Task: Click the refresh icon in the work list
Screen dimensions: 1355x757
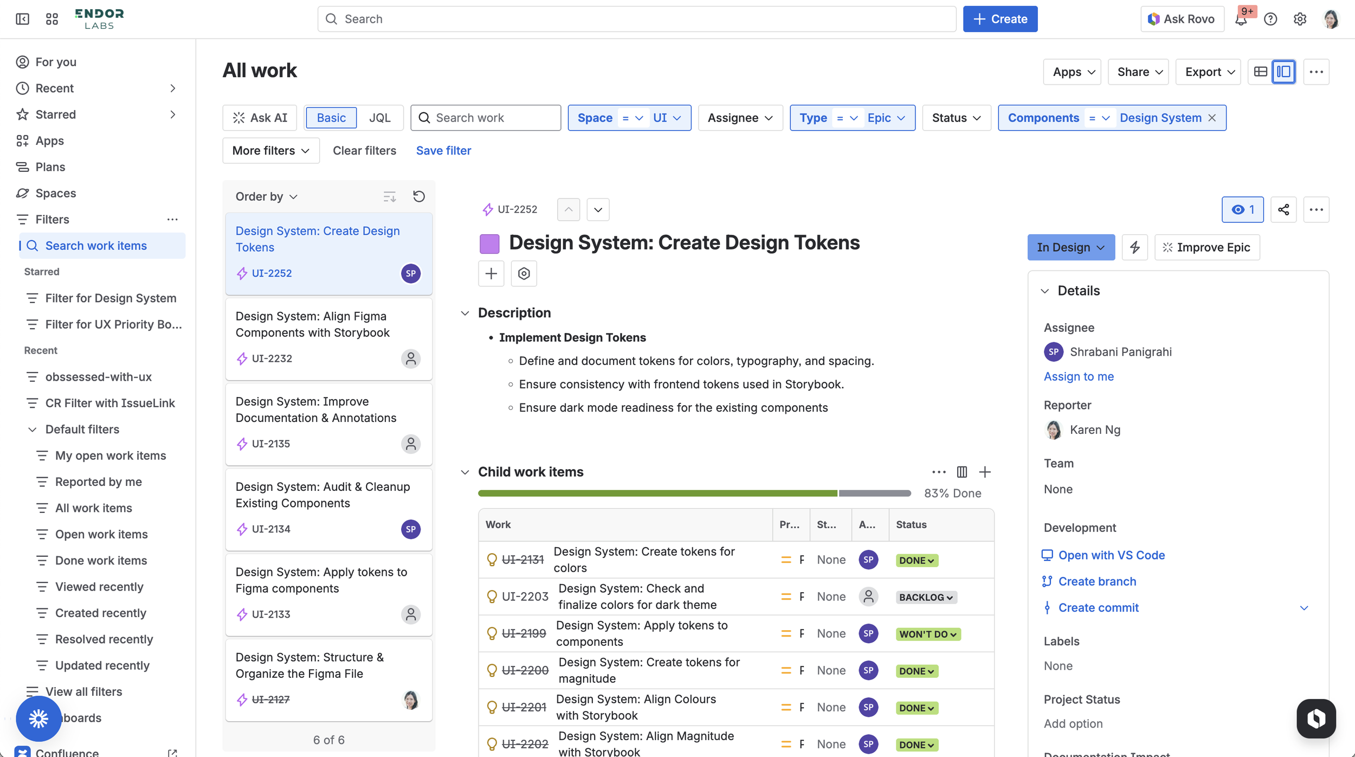Action: (x=418, y=196)
